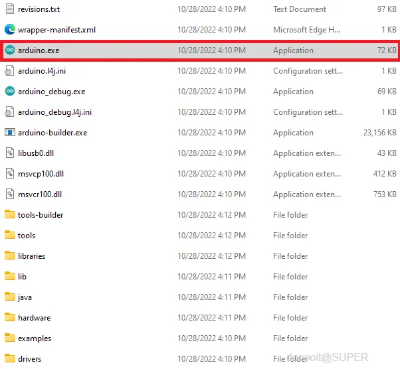Click the 97 KB size of revisions.txt
This screenshot has width=400, height=369.
387,9
